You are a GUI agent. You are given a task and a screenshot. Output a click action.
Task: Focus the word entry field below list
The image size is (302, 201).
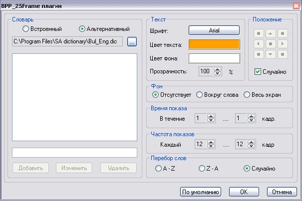(74, 153)
